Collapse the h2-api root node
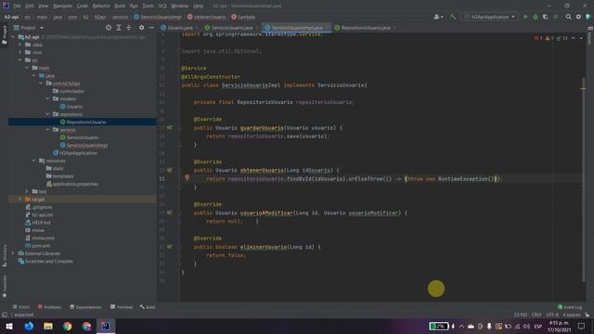Image resolution: width=594 pixels, height=334 pixels. tap(13, 37)
